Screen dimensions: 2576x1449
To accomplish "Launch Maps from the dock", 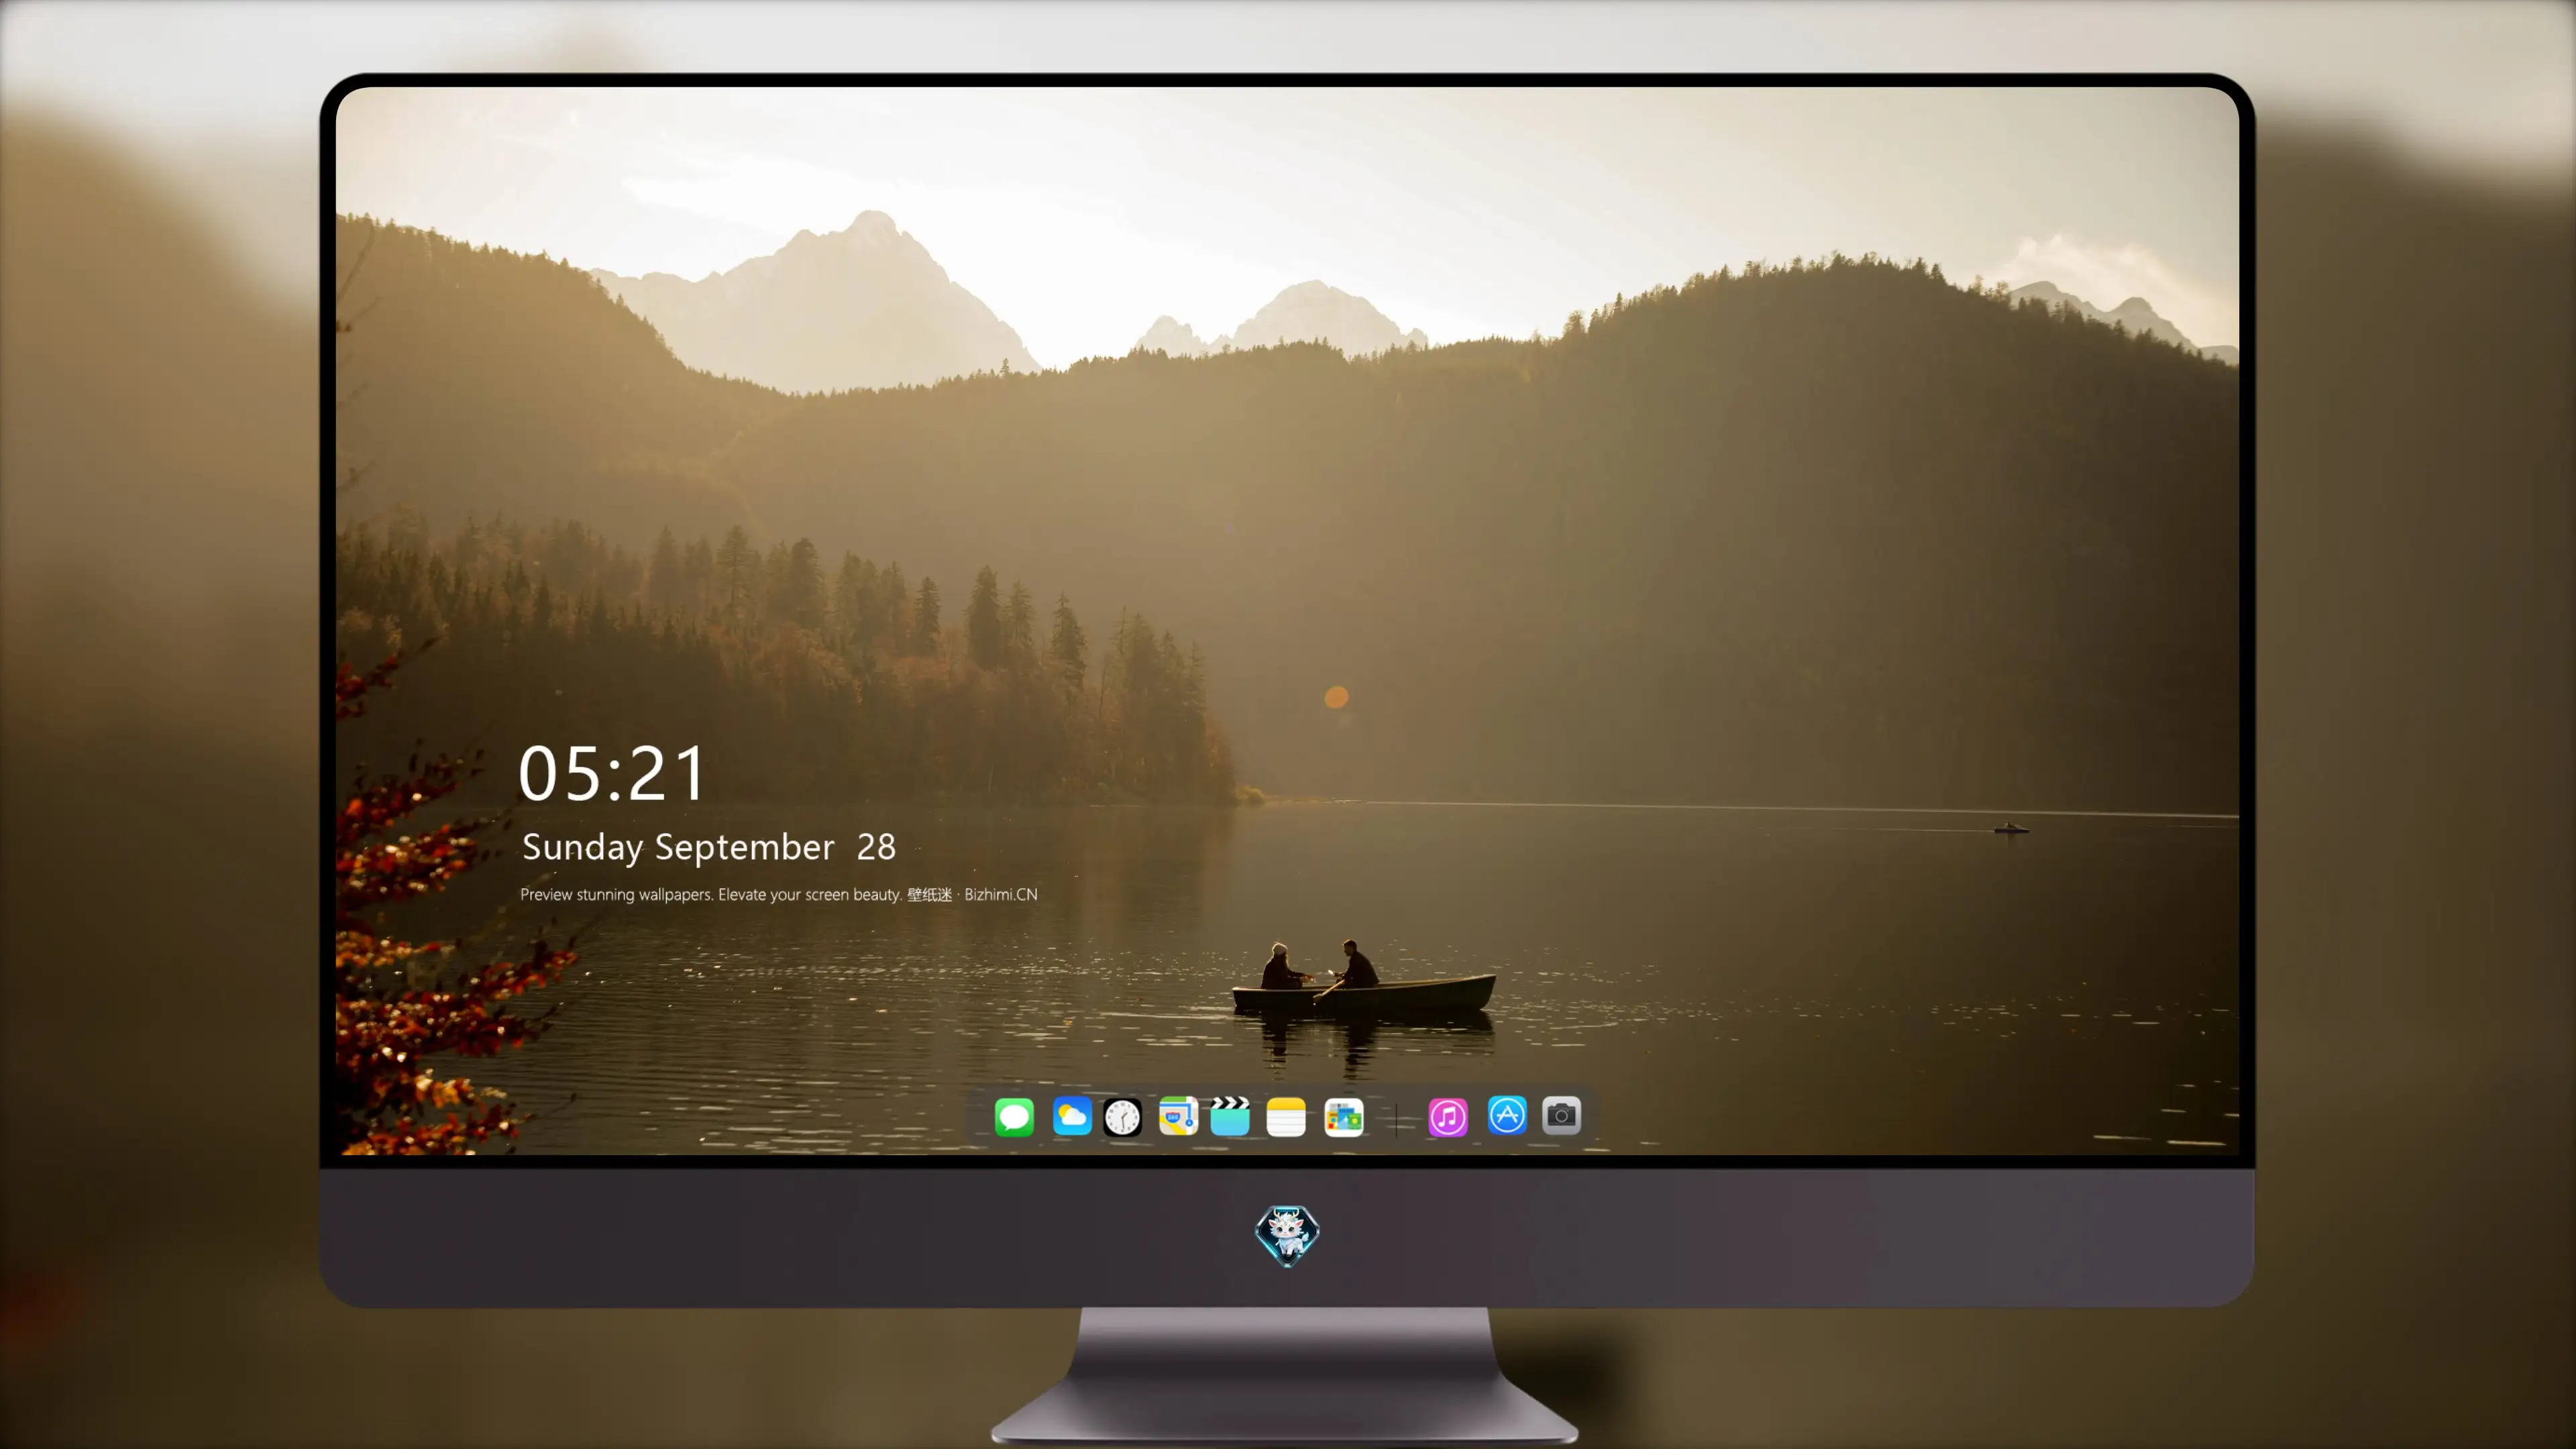I will 1178,1116.
